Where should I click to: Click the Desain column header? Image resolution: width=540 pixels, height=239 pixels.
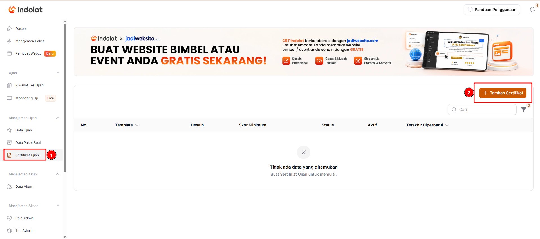point(197,125)
